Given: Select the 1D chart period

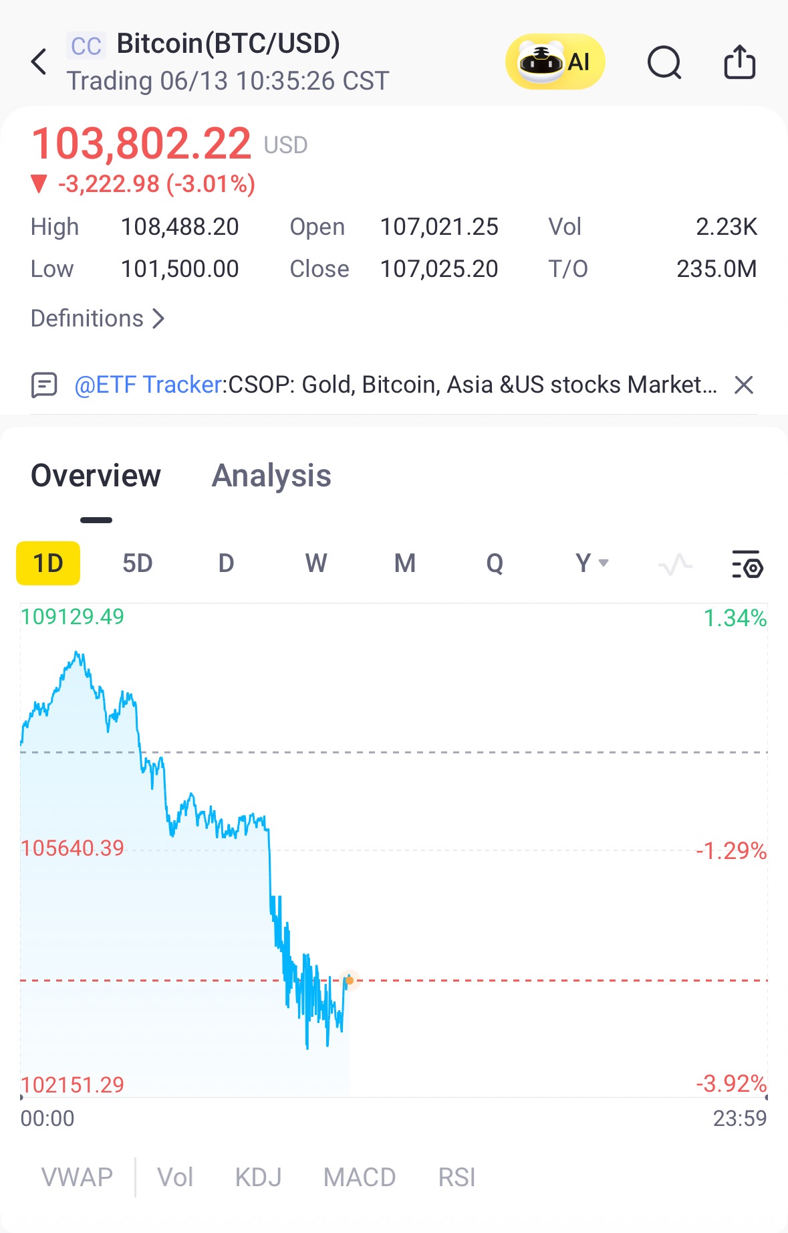Looking at the screenshot, I should pos(48,563).
